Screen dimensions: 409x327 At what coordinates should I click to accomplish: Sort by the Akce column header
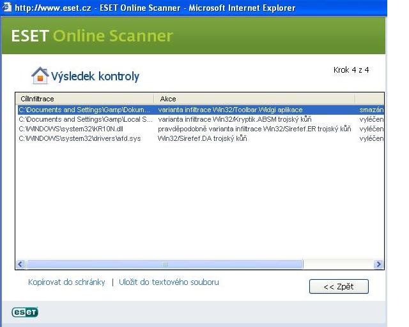(254, 99)
